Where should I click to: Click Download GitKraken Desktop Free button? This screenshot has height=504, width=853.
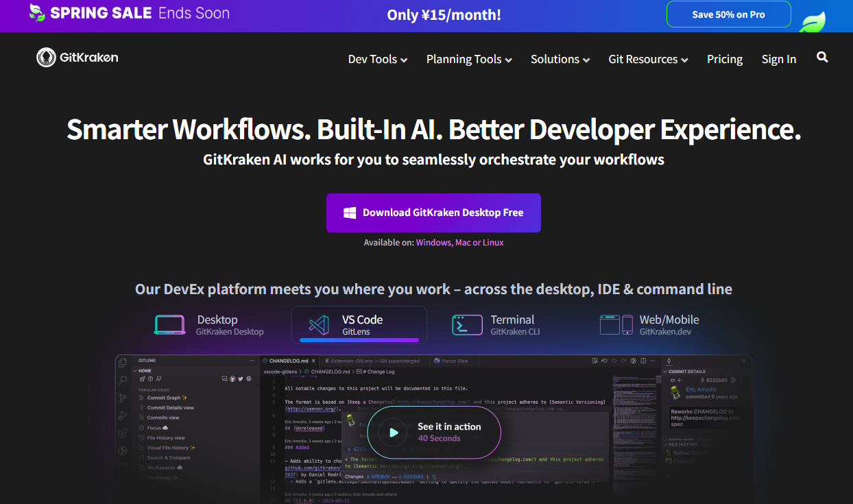pyautogui.click(x=433, y=213)
